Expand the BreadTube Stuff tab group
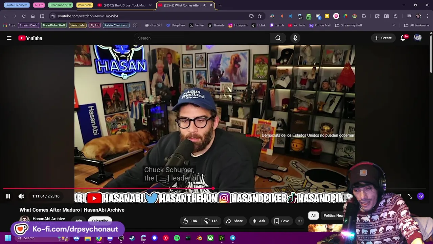The width and height of the screenshot is (433, 244). click(x=60, y=5)
